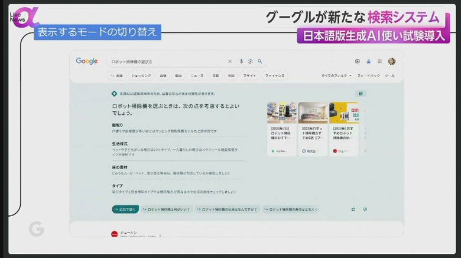461x258 pixels.
Task: Click the フィードバック link
Action: click(x=368, y=75)
